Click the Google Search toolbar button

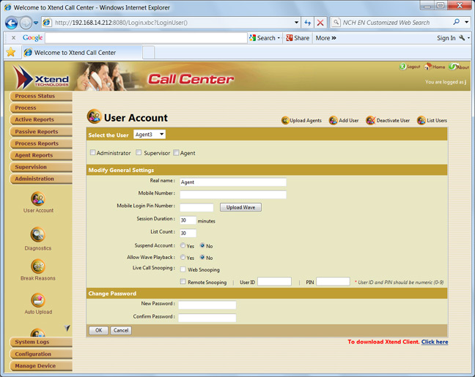tap(262, 38)
